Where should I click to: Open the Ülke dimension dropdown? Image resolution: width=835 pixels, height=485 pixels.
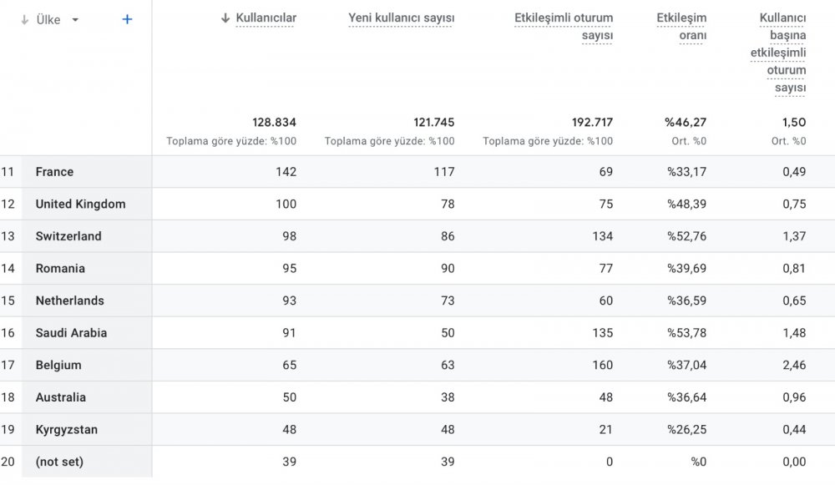75,20
